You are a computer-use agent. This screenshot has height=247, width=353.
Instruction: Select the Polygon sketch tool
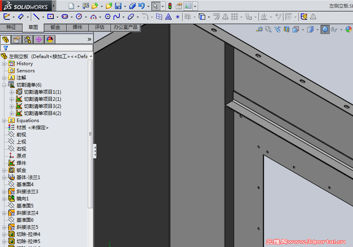point(108,17)
